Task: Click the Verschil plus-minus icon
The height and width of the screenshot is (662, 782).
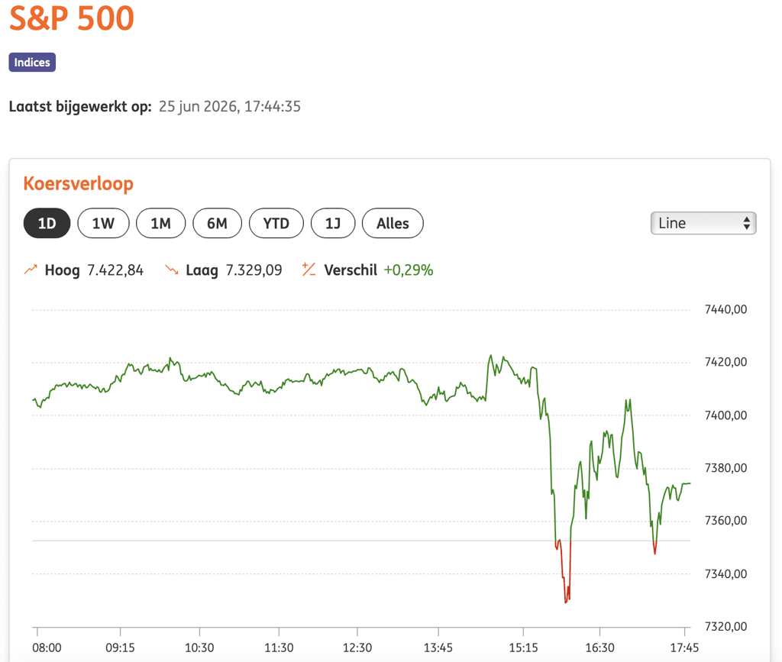Action: tap(309, 270)
